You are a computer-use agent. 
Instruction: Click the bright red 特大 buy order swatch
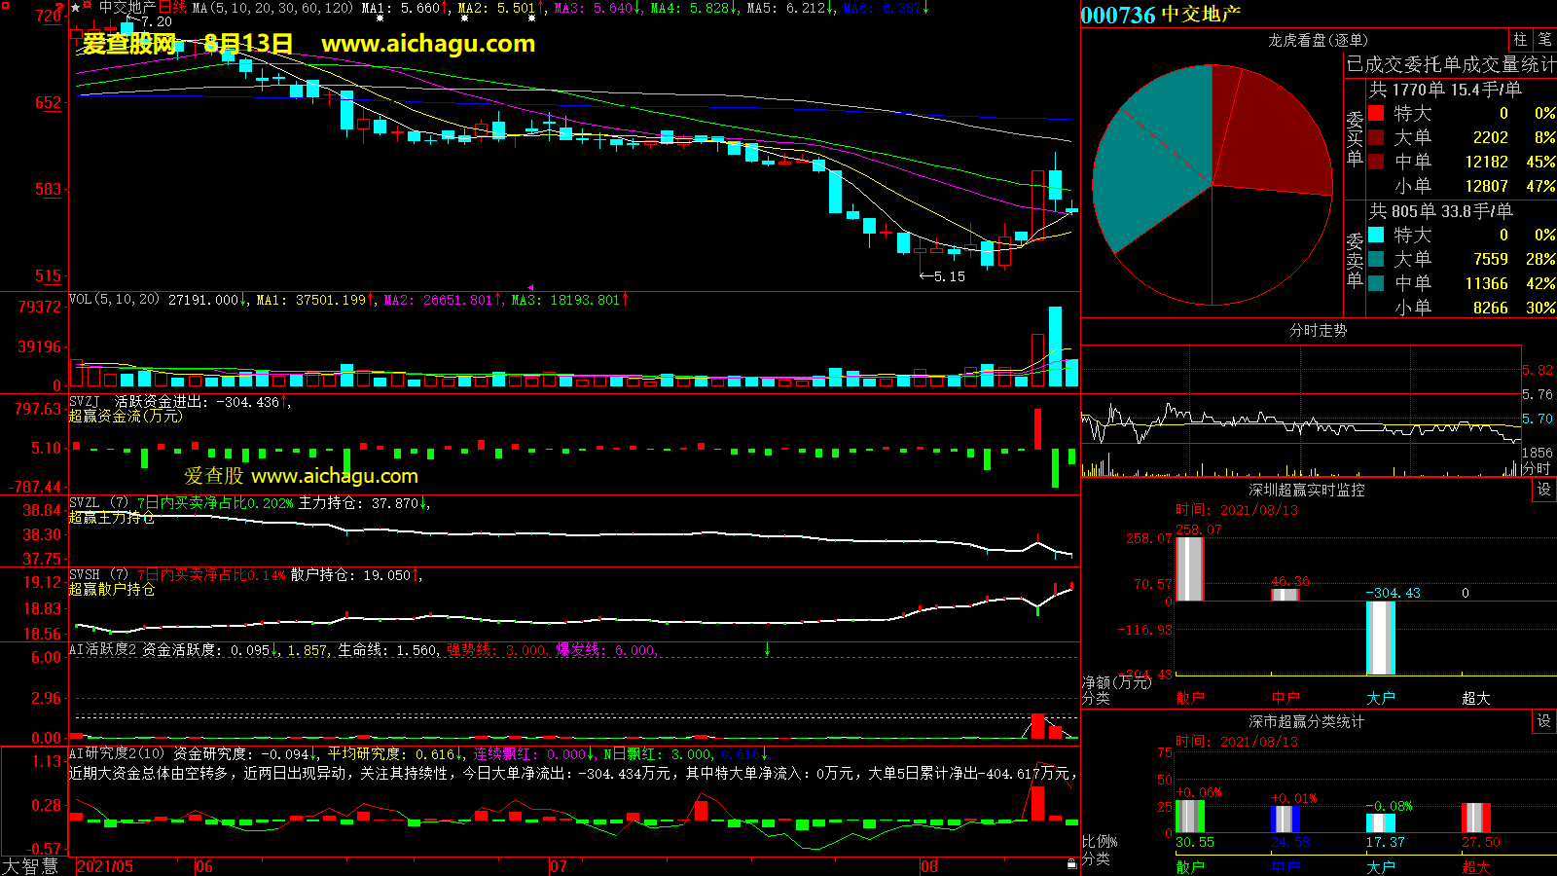pyautogui.click(x=1376, y=113)
